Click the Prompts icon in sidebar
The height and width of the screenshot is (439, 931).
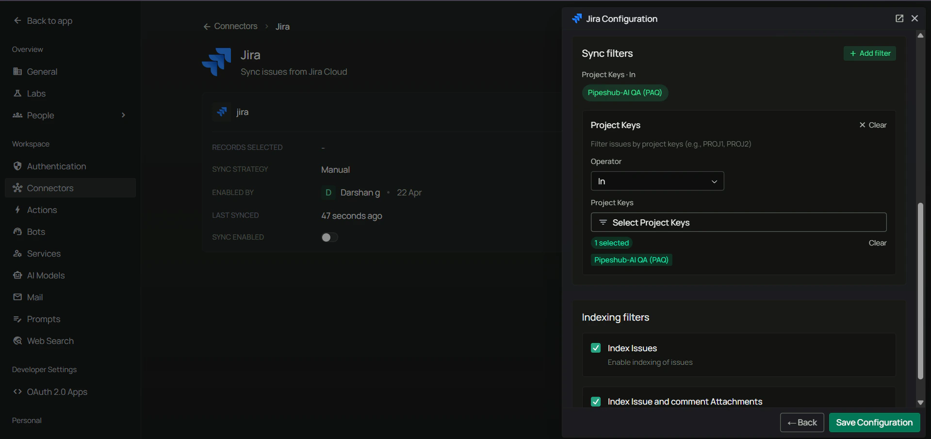[x=17, y=319]
